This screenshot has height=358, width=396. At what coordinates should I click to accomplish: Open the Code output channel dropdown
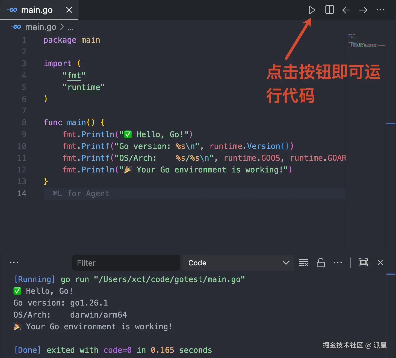pos(238,263)
